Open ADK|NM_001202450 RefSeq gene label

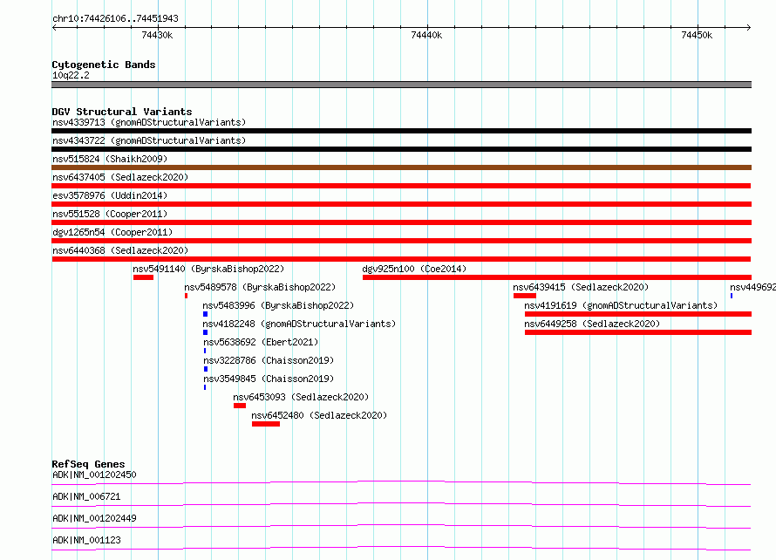click(94, 475)
